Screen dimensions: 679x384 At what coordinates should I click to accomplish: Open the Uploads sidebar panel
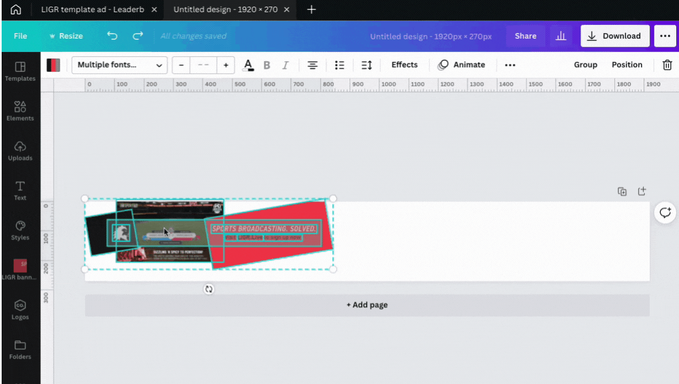20,151
